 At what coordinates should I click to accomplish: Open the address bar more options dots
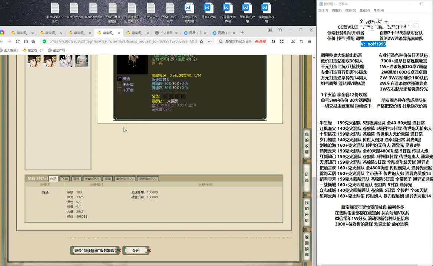click(210, 41)
